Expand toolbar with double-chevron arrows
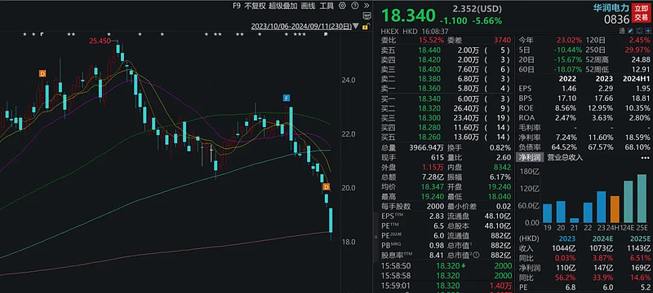Screen dimensions: 653x293 (x=366, y=6)
